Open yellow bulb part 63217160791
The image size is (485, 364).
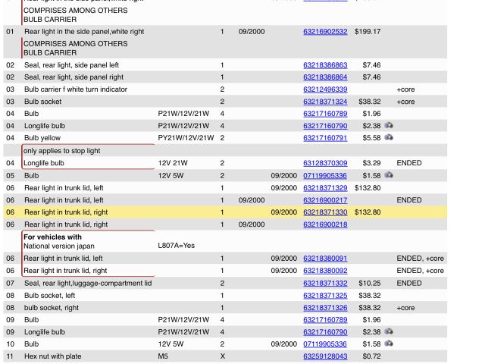325,138
